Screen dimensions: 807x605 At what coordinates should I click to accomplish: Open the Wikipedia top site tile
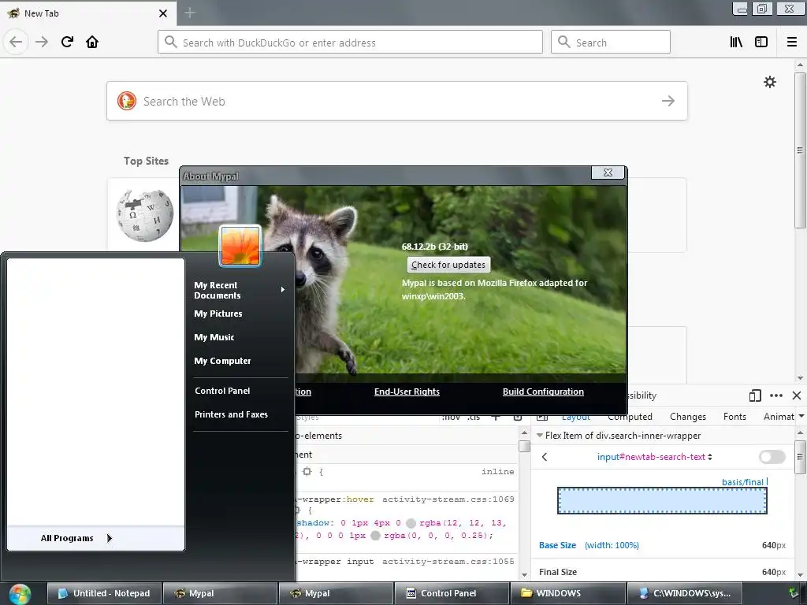(x=145, y=215)
